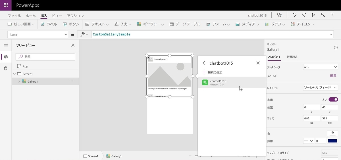Open help question mark in header
Viewport: 341px width, 160px height.
332,15
